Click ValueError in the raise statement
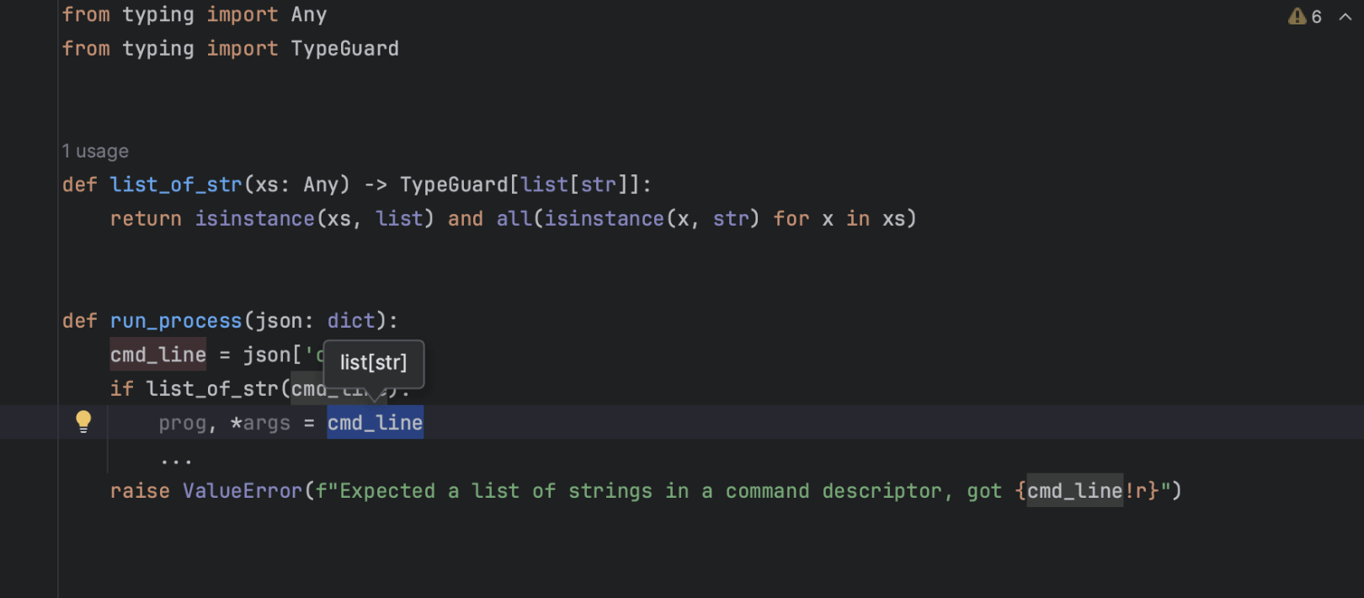Image resolution: width=1364 pixels, height=598 pixels. point(242,491)
